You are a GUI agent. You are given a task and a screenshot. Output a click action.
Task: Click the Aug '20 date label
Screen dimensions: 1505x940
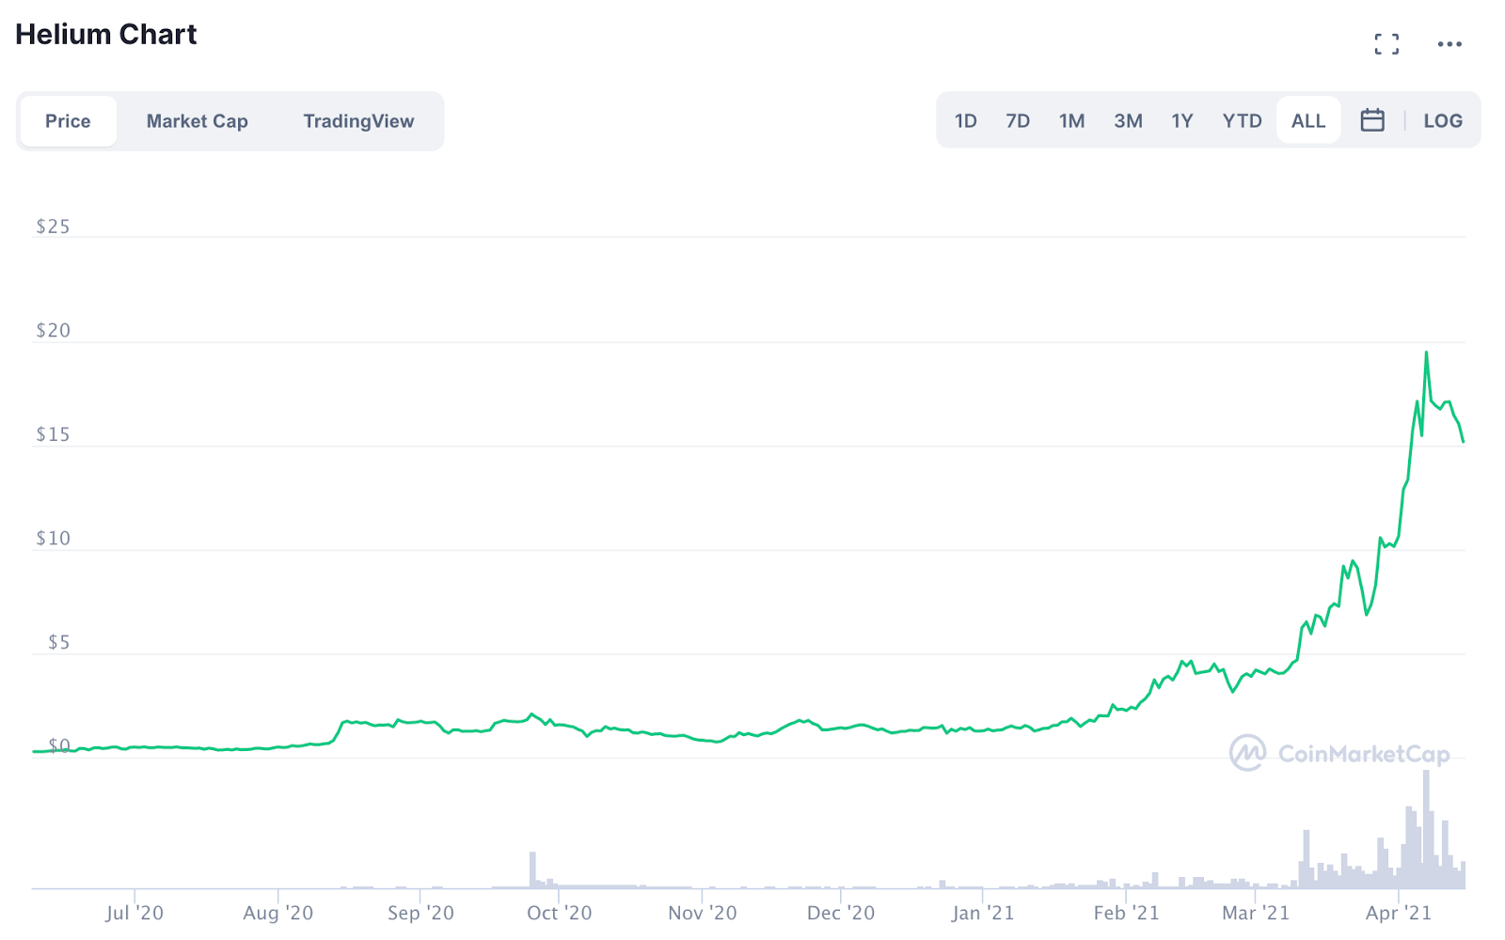coord(277,913)
